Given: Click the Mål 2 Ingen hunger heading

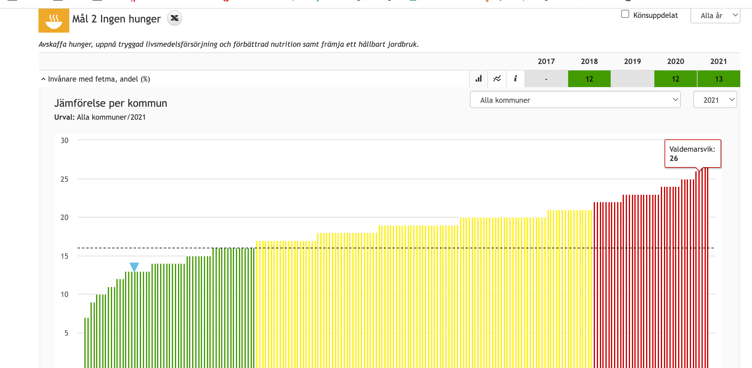Looking at the screenshot, I should click(x=116, y=19).
